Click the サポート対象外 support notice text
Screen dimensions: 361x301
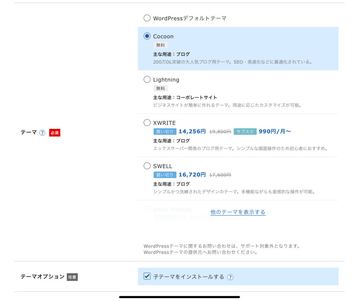tap(222, 246)
